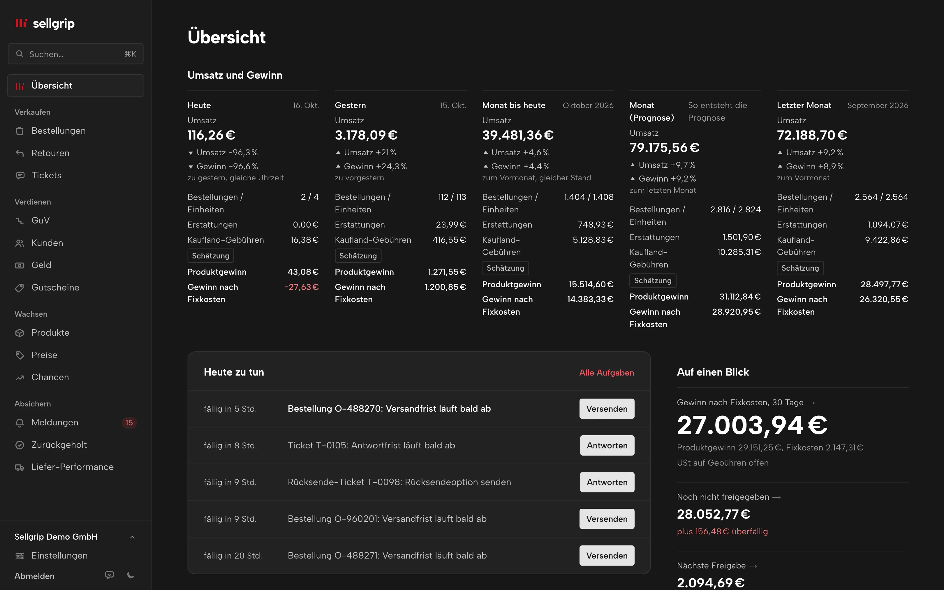
Task: Click the Meldungen bell icon
Action: (x=20, y=422)
